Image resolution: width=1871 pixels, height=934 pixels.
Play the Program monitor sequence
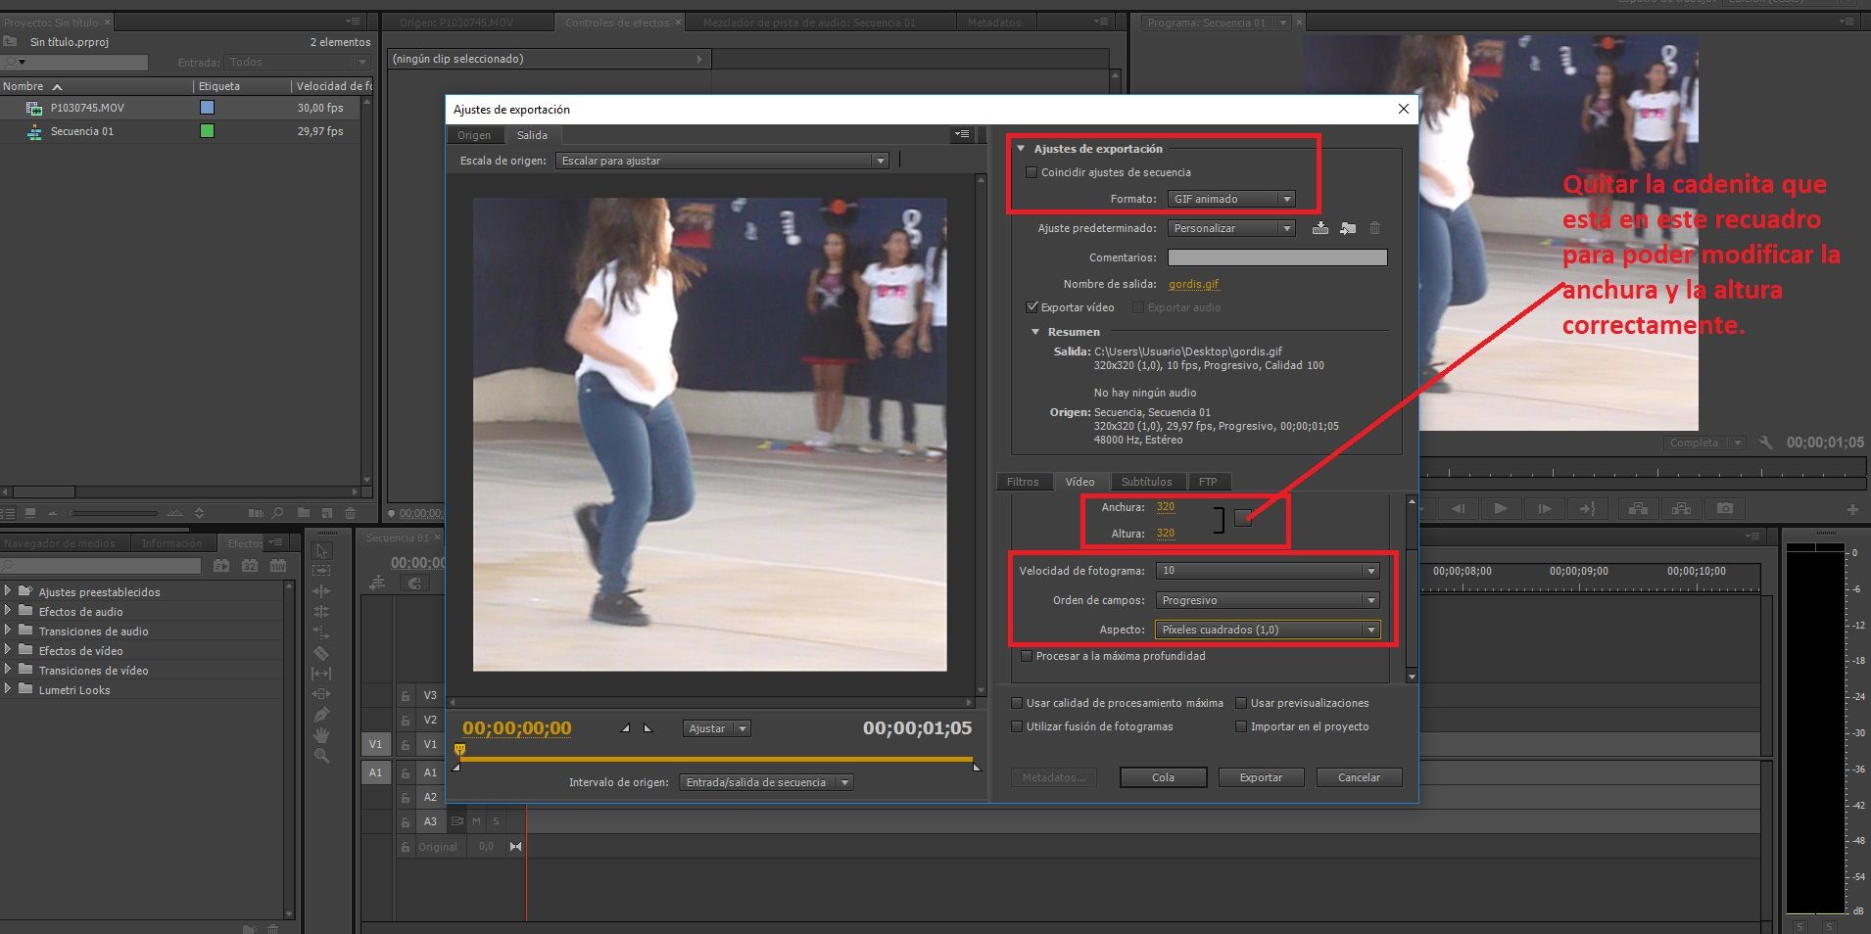coord(1501,508)
